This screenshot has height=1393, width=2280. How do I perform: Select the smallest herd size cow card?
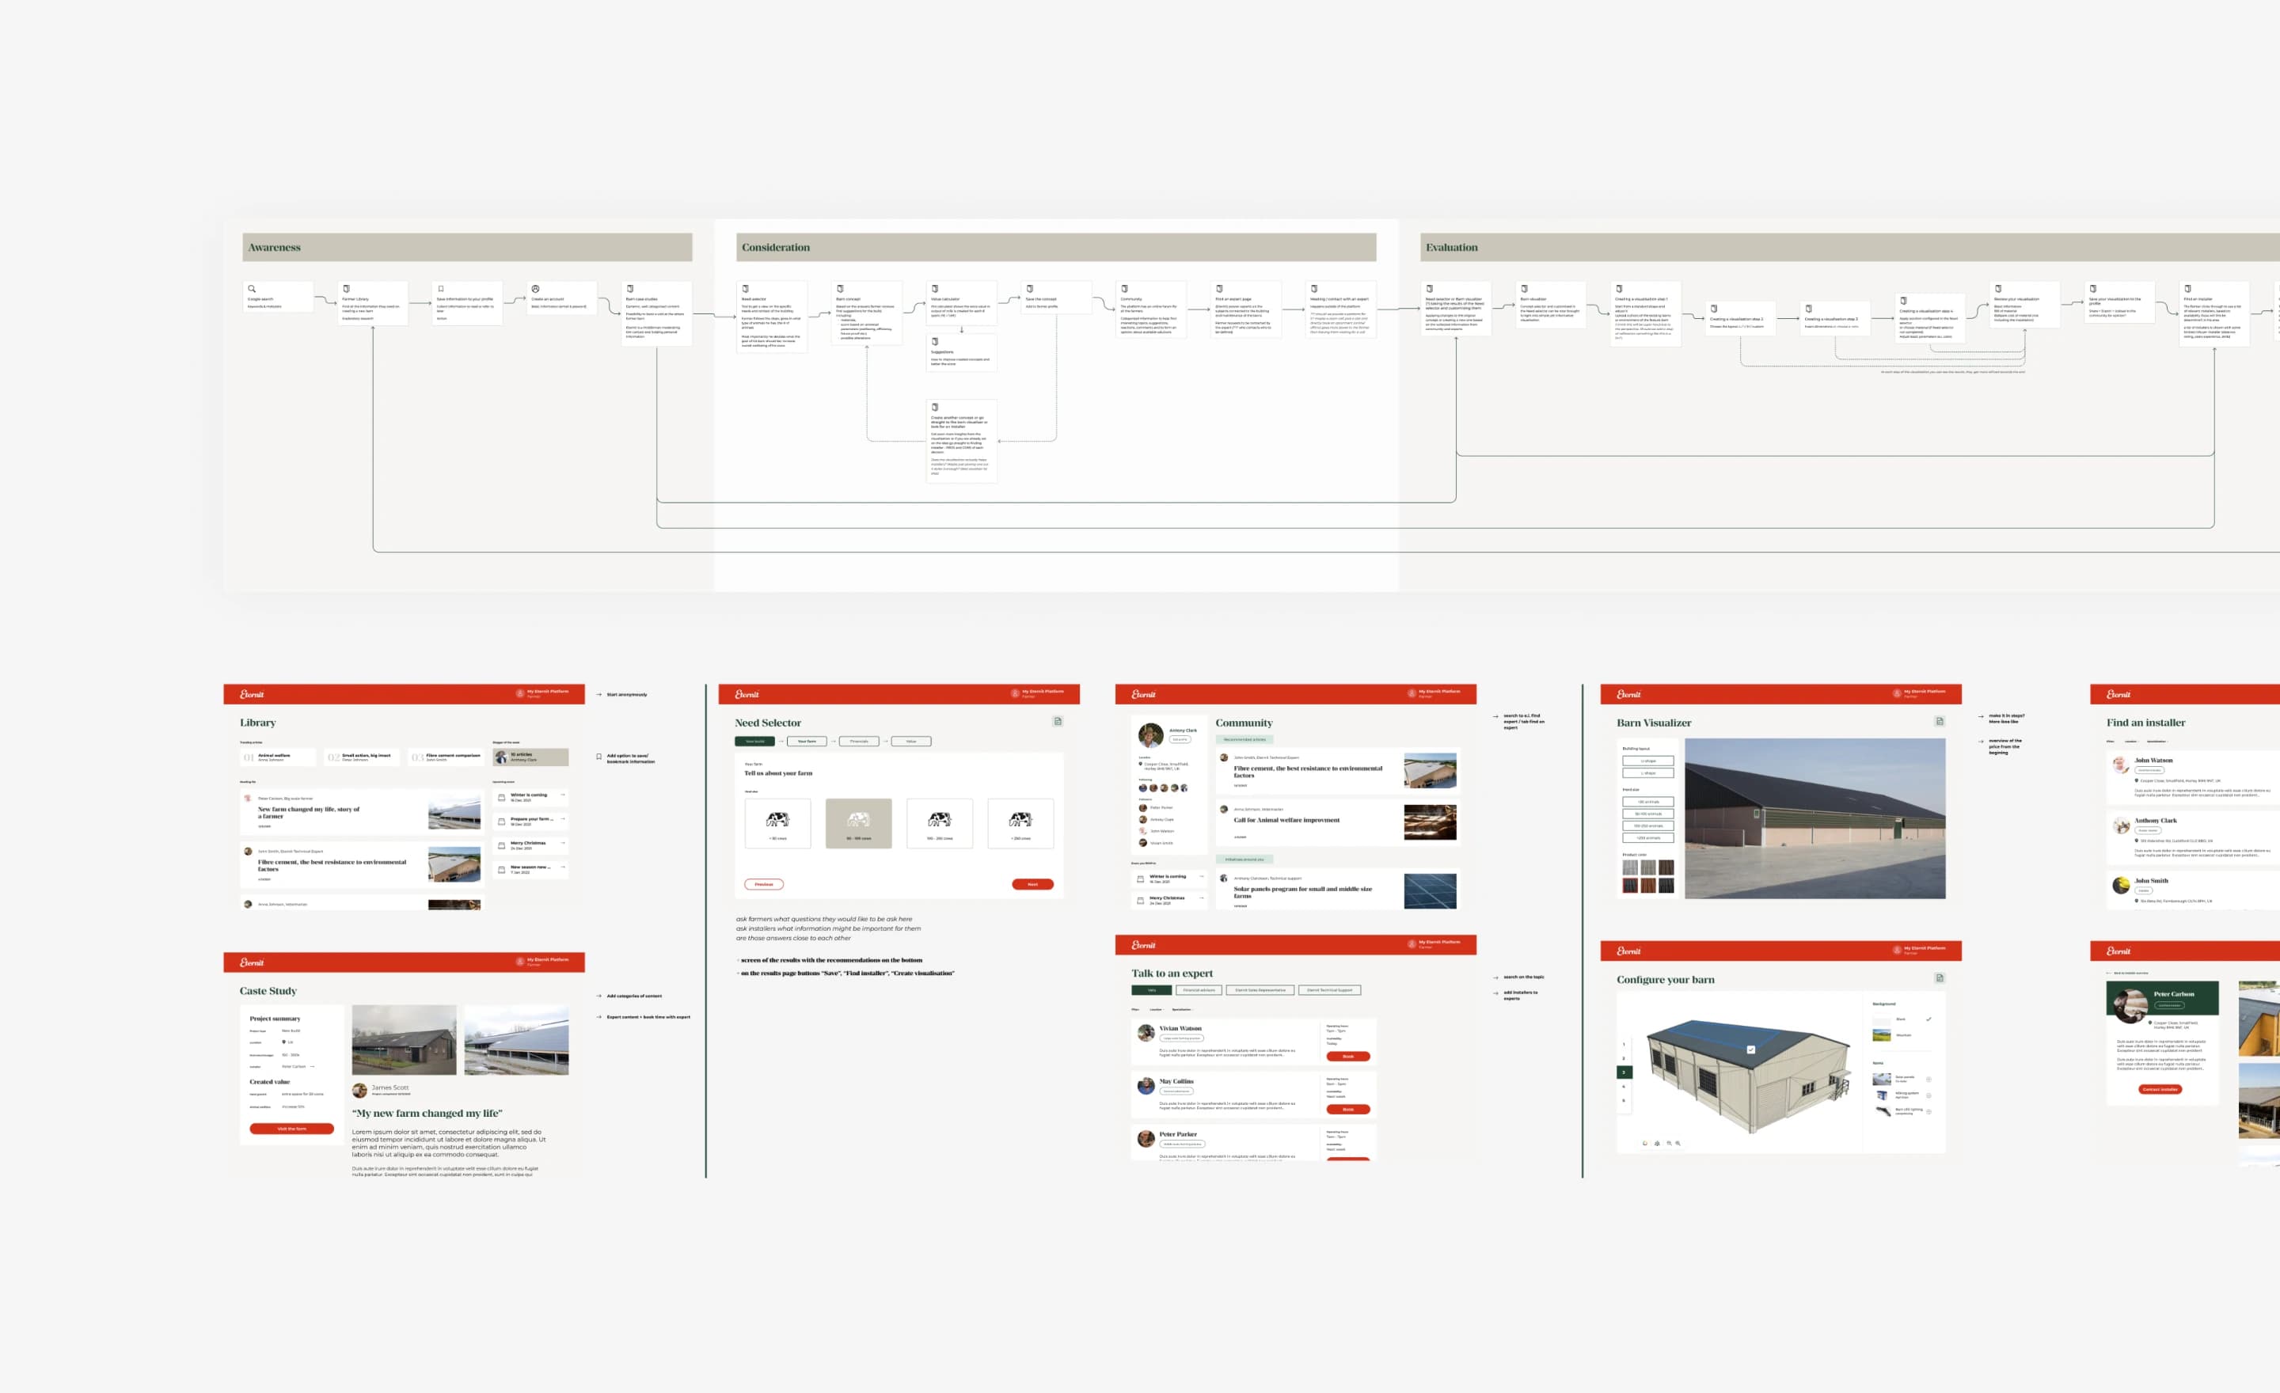click(x=778, y=823)
